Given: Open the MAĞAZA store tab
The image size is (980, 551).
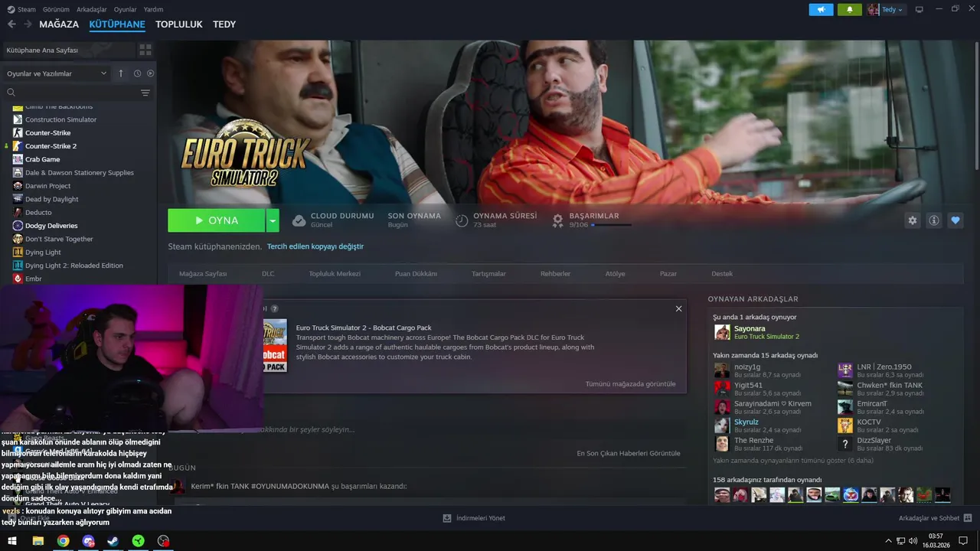Looking at the screenshot, I should (59, 24).
